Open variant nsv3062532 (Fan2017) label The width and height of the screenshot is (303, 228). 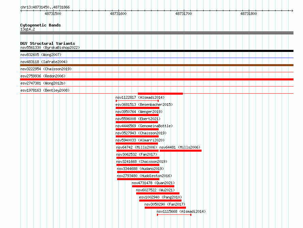tap(137, 154)
